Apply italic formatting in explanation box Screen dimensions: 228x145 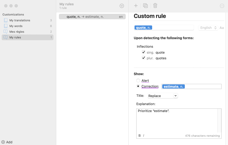coord(144,135)
